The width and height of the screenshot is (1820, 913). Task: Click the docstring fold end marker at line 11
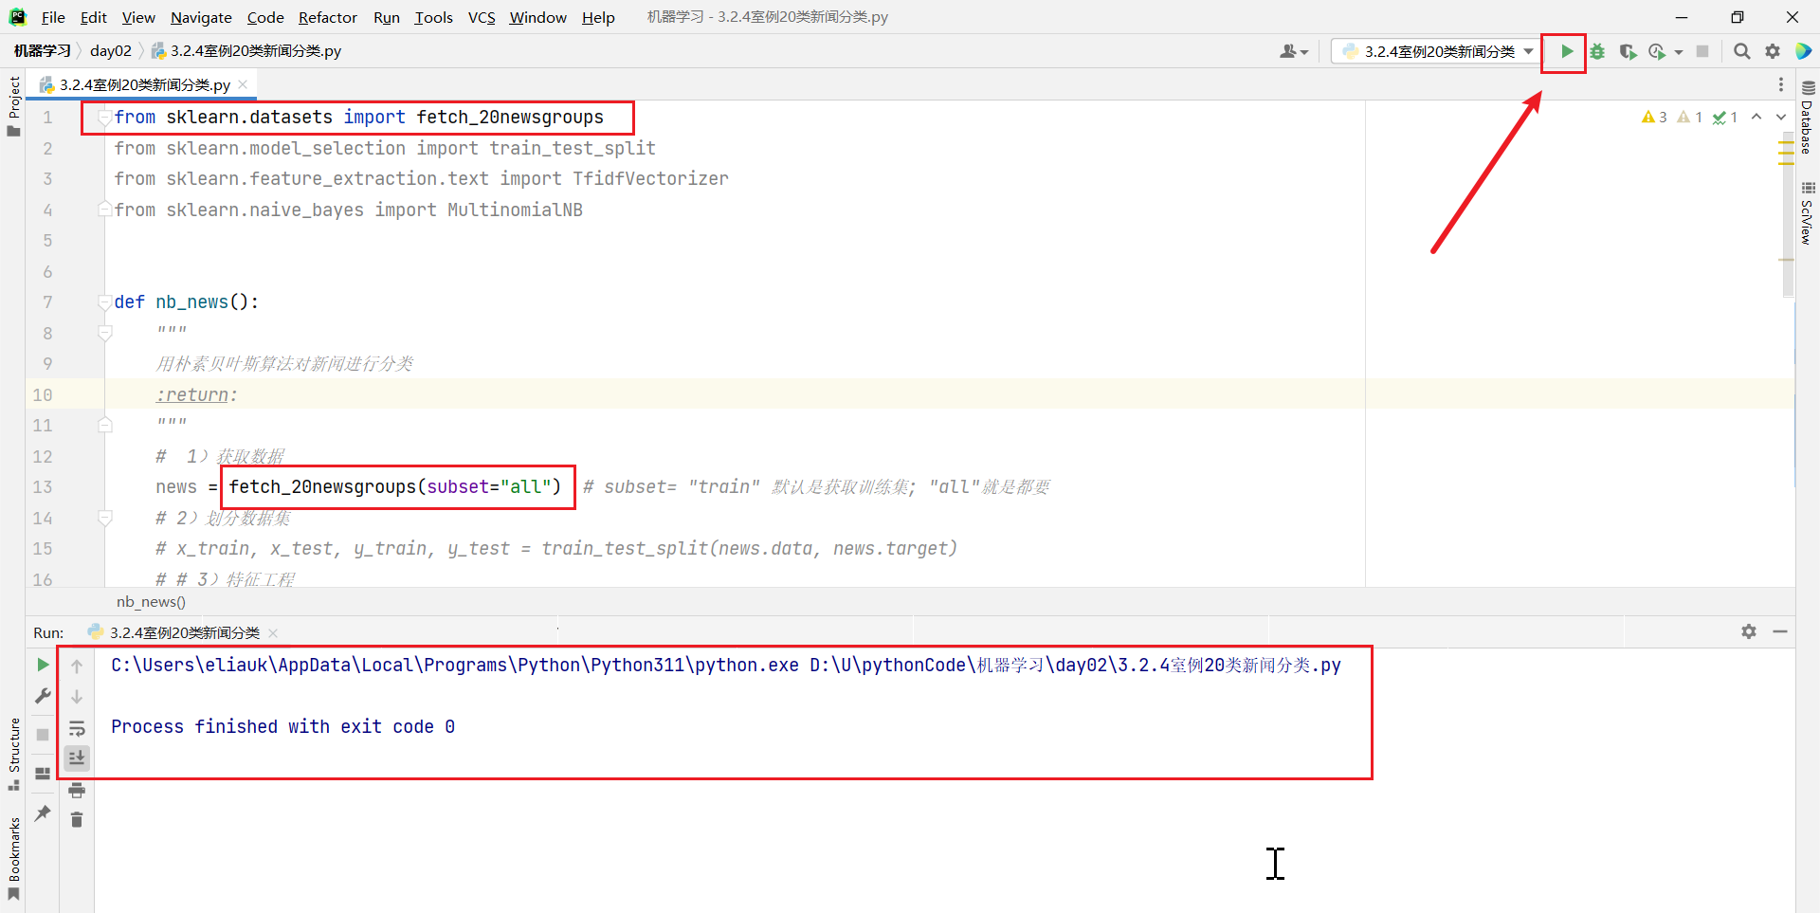[104, 426]
